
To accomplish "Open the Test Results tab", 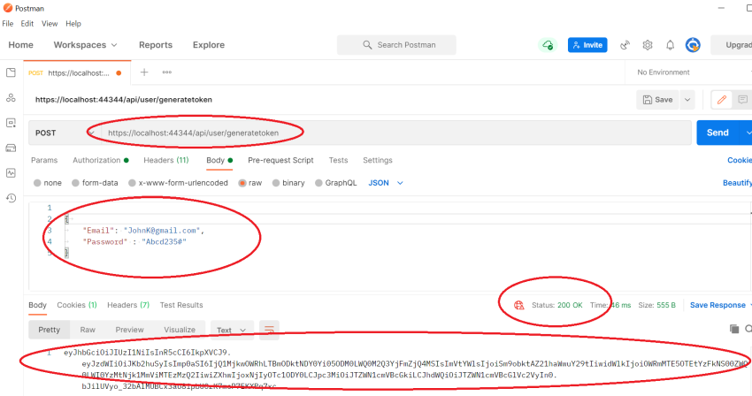I will 181,305.
